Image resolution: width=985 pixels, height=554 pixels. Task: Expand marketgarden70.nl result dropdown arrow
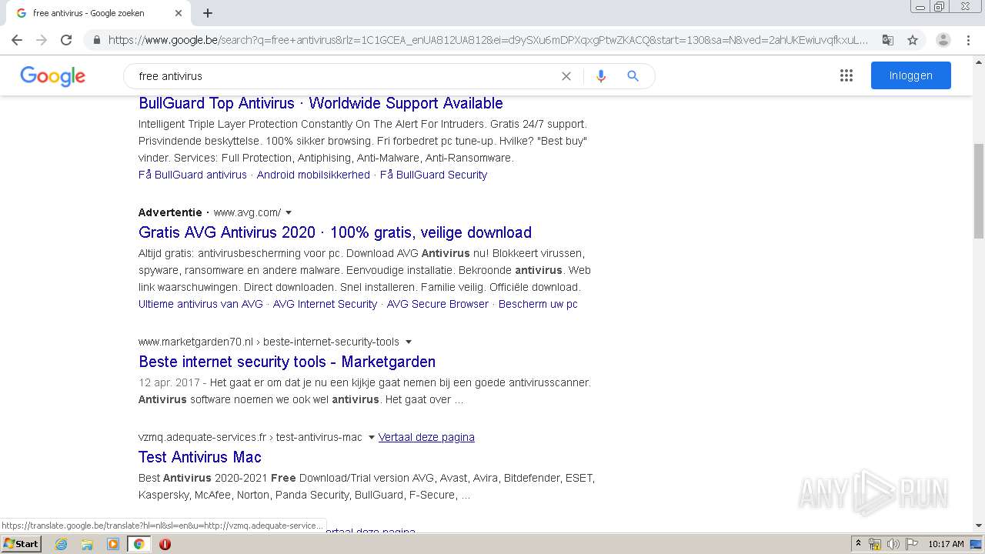coord(409,342)
